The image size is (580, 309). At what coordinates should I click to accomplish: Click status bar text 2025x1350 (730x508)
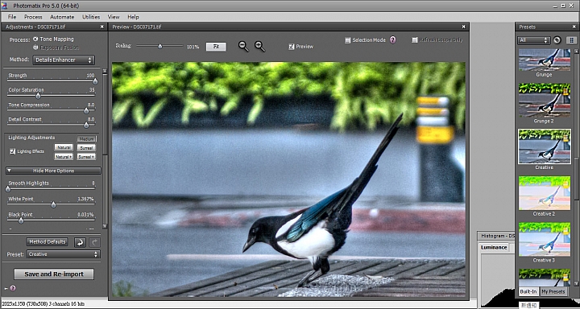(x=25, y=304)
